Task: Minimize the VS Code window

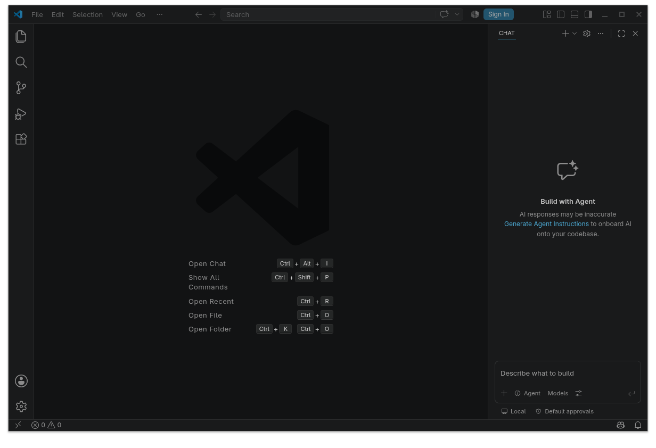Action: click(604, 14)
